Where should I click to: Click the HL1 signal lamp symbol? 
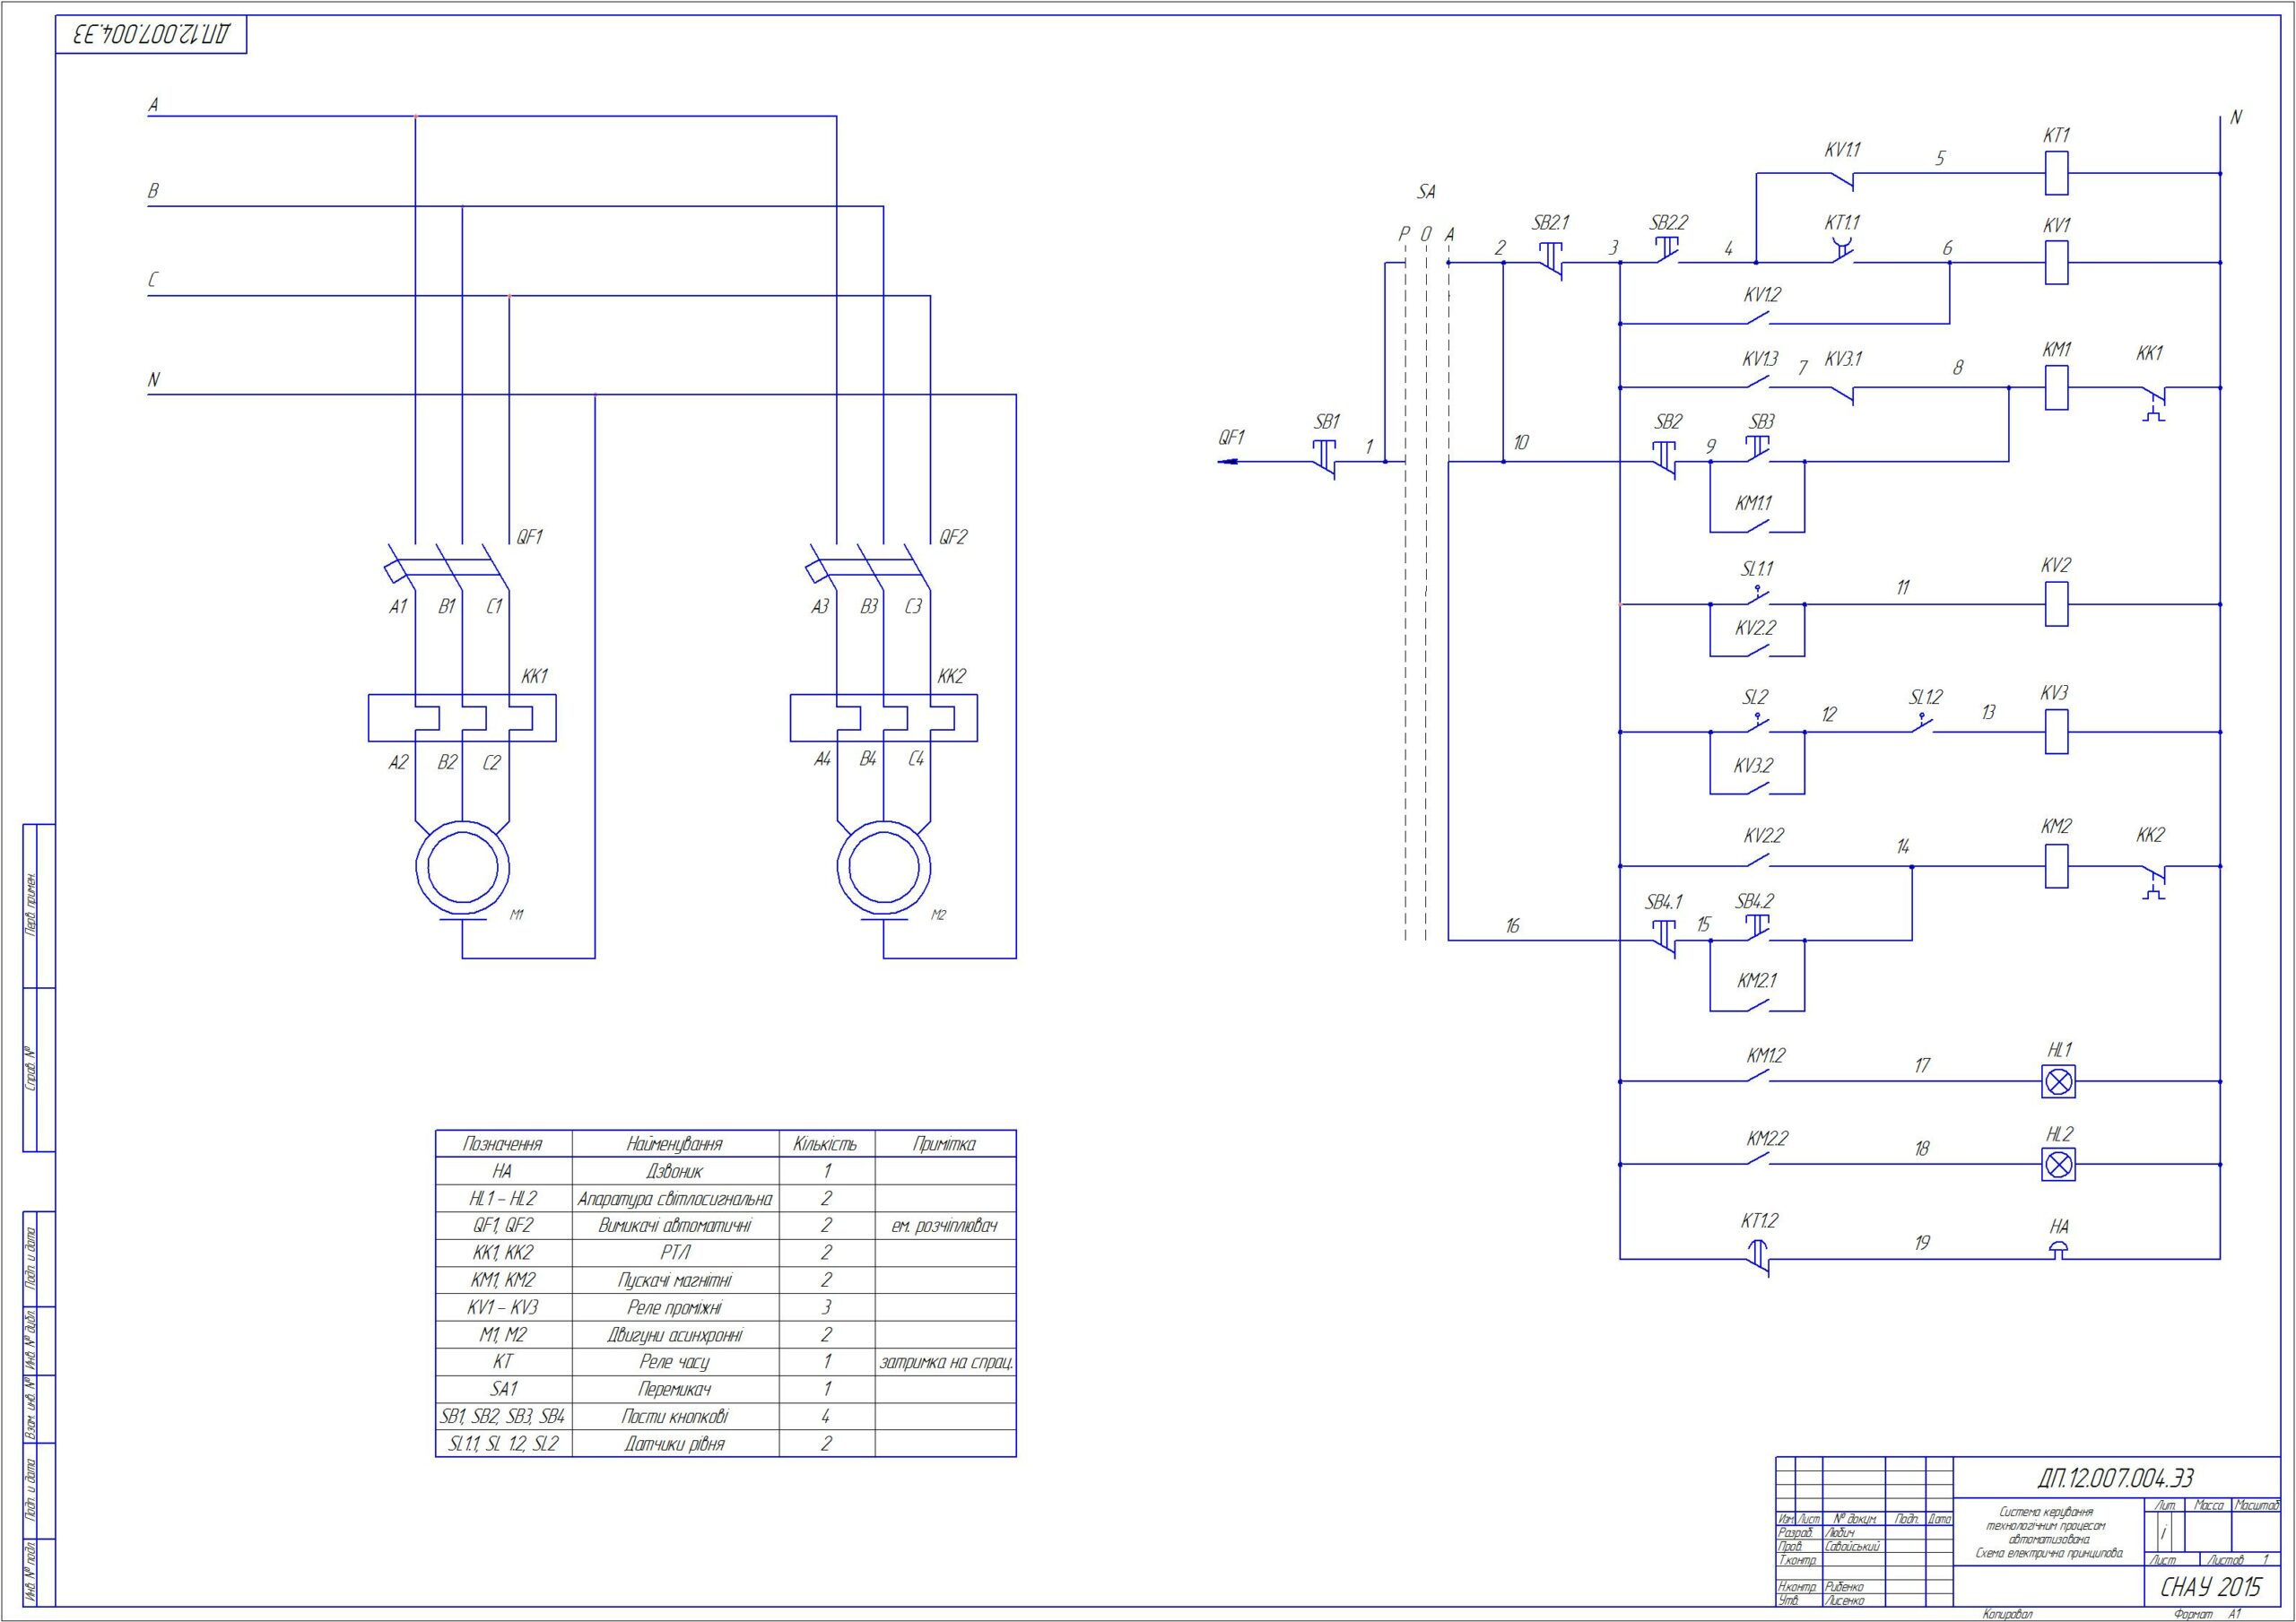2058,1081
